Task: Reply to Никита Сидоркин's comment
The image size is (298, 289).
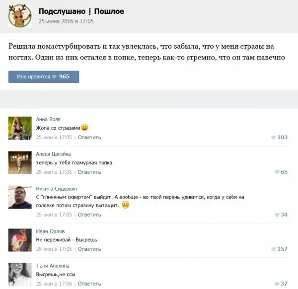Action: [89, 215]
